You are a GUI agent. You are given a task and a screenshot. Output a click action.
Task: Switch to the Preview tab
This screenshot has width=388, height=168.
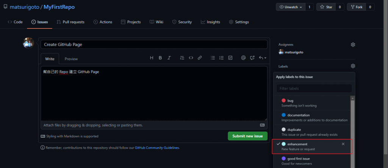tap(71, 59)
